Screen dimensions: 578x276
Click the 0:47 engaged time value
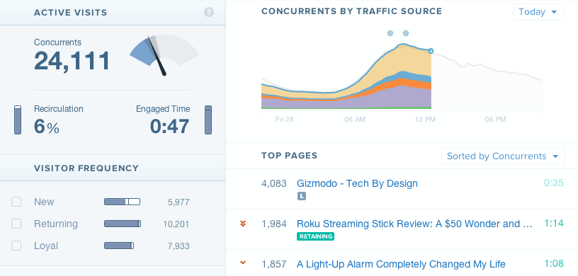169,127
